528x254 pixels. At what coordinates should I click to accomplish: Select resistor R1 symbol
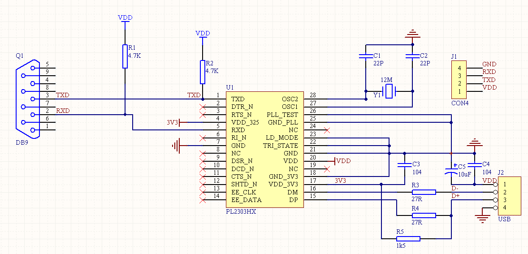click(125, 56)
